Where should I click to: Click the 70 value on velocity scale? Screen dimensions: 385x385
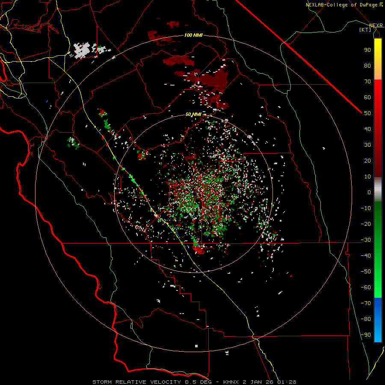coord(367,82)
